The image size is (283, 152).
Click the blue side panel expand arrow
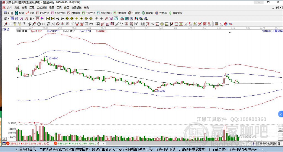(x=281, y=114)
